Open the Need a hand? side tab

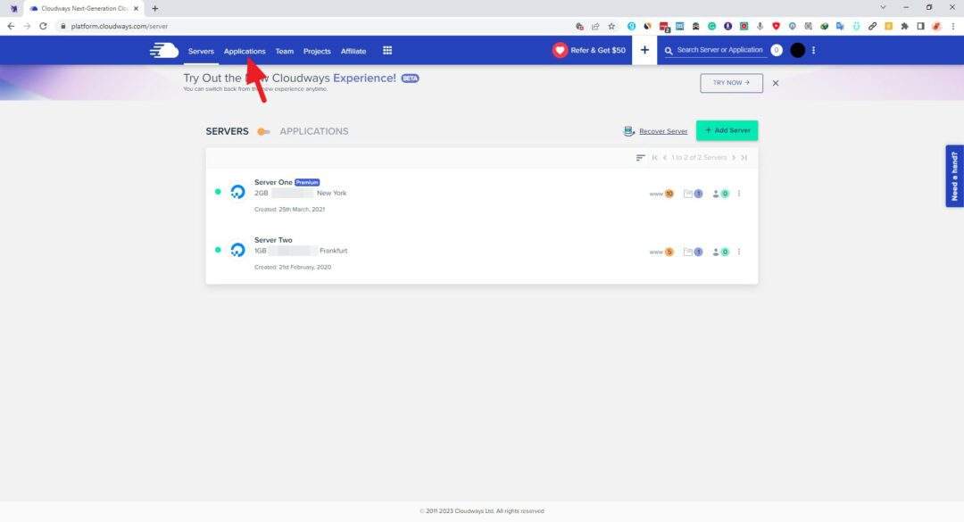tap(954, 177)
